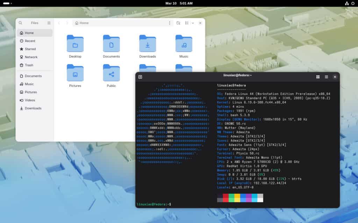Viewport: 358px width, 223px height.
Task: Expand the view options chevron in Files
Action: (x=193, y=23)
